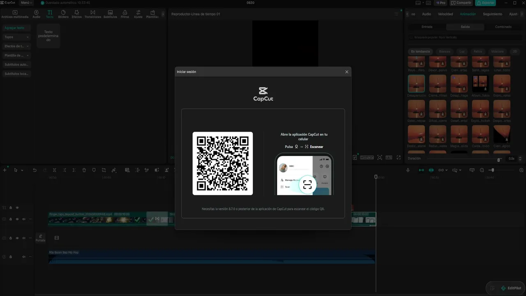Open the Archivos multimedia panel

click(15, 14)
